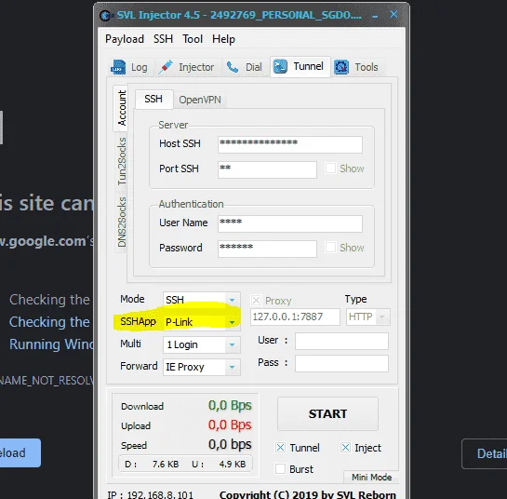
Task: Click the Upload speed value 0,0 Bps
Action: coord(230,425)
